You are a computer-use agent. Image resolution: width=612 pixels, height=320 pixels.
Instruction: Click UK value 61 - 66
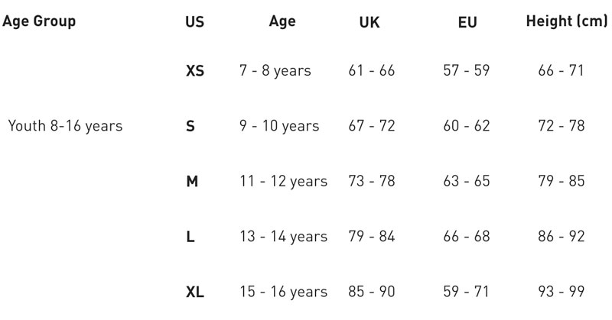point(372,71)
